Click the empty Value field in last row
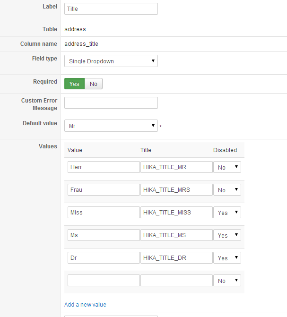 point(104,281)
